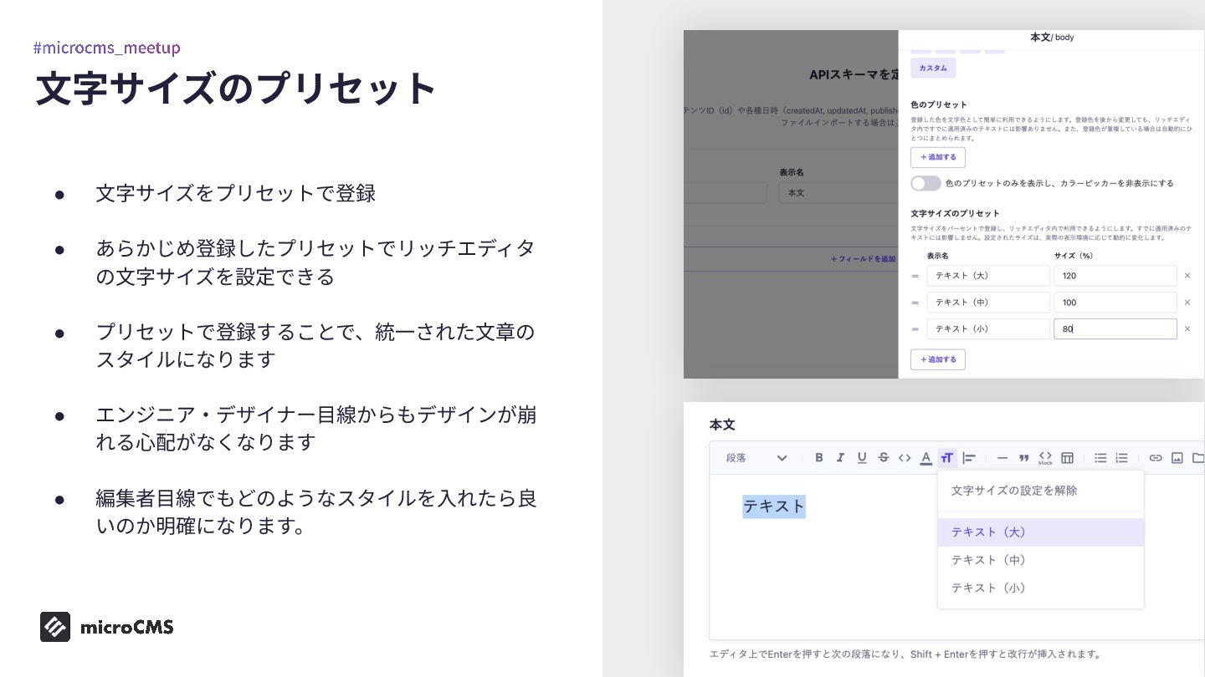Click the size field with value 100

click(1115, 303)
